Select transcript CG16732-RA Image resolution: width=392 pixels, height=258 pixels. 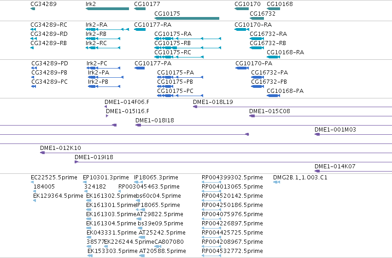269,34
